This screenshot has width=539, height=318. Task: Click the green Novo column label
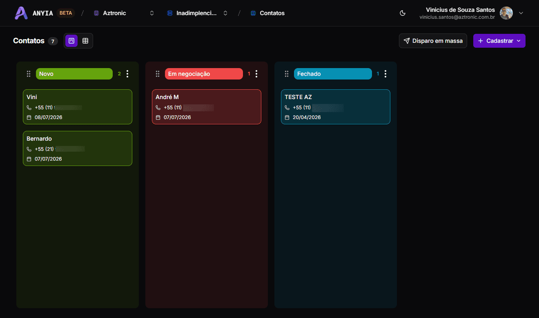(x=74, y=74)
